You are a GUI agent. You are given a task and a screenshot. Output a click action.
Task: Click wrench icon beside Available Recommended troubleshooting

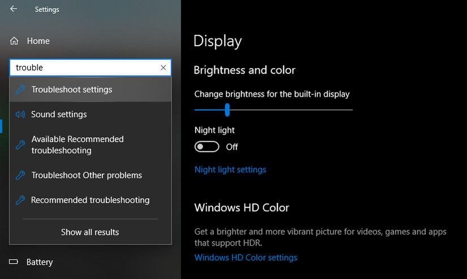click(20, 145)
